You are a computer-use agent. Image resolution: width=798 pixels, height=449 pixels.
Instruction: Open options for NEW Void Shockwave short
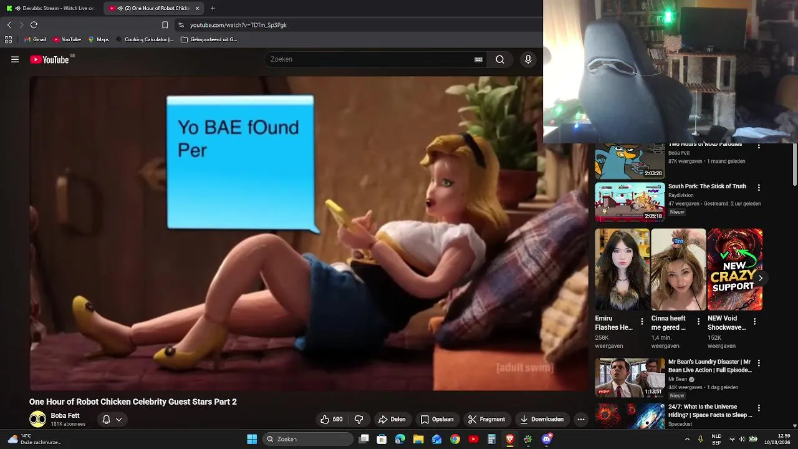754,322
